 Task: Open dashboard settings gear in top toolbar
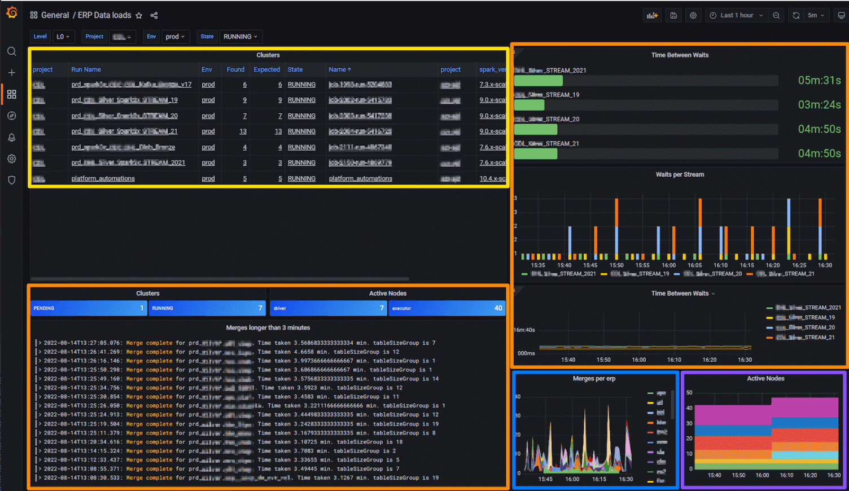[x=693, y=15]
